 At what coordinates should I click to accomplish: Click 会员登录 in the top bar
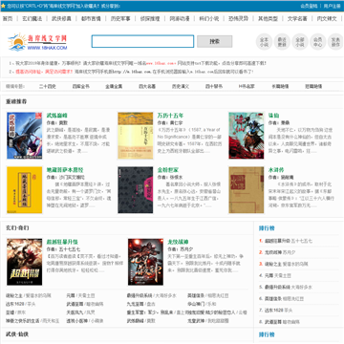tap(309, 6)
